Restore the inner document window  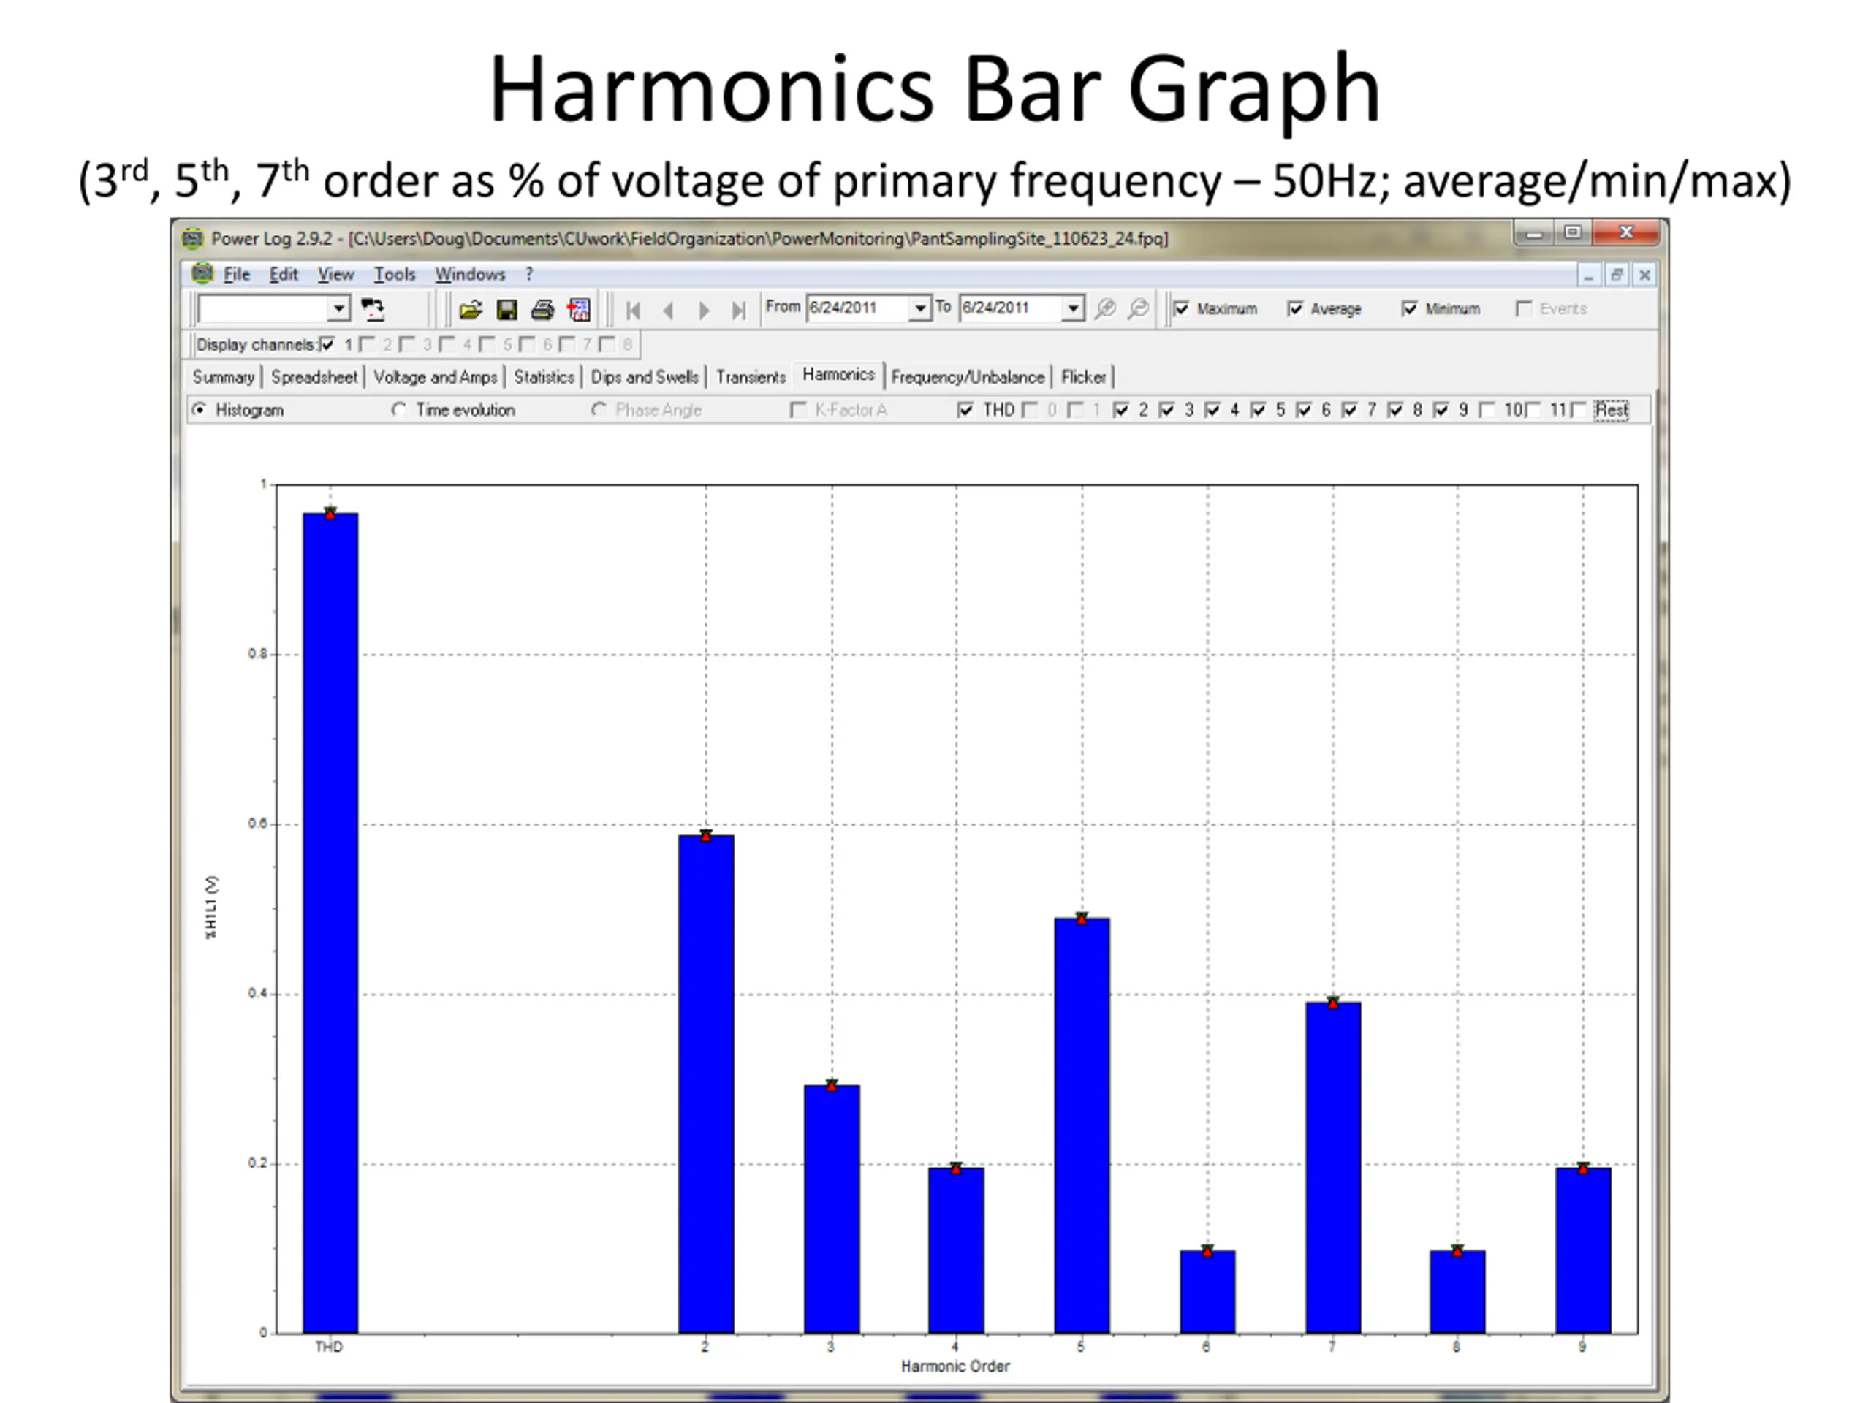(1617, 275)
